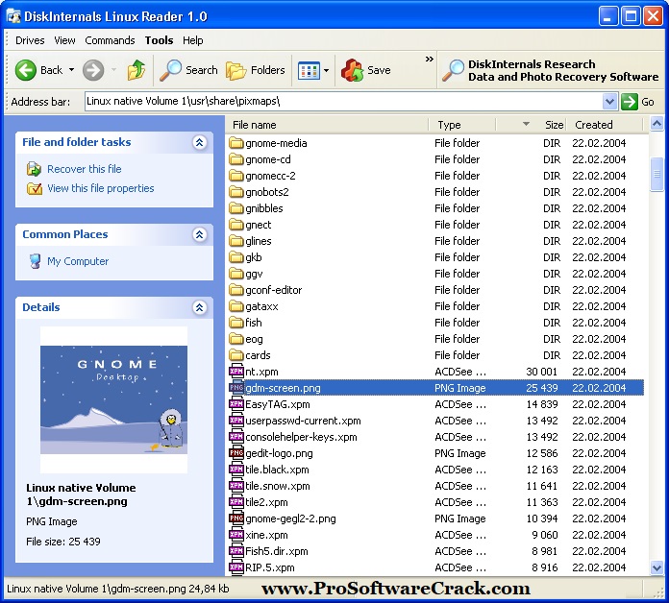Select the tile2.xpm file

(x=435, y=502)
